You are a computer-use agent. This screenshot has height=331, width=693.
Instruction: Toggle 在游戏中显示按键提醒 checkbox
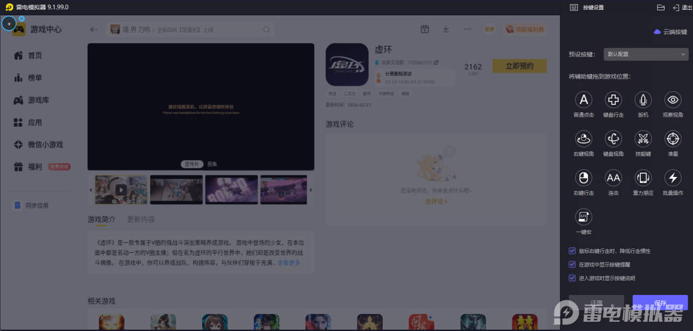(573, 264)
